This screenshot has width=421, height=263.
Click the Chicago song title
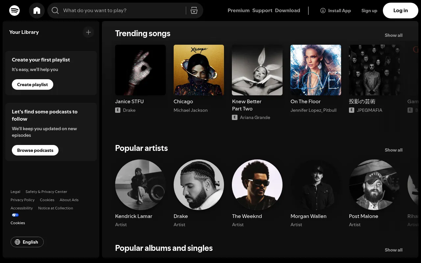point(183,102)
